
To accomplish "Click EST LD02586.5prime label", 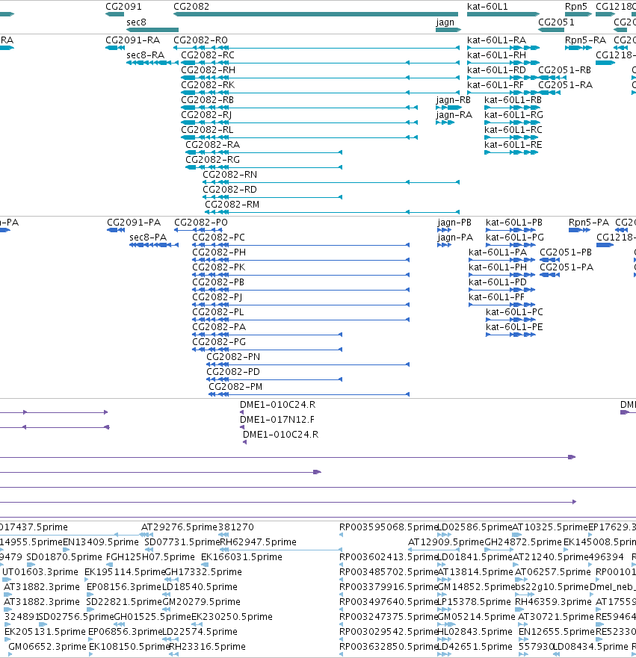I will coord(475,527).
